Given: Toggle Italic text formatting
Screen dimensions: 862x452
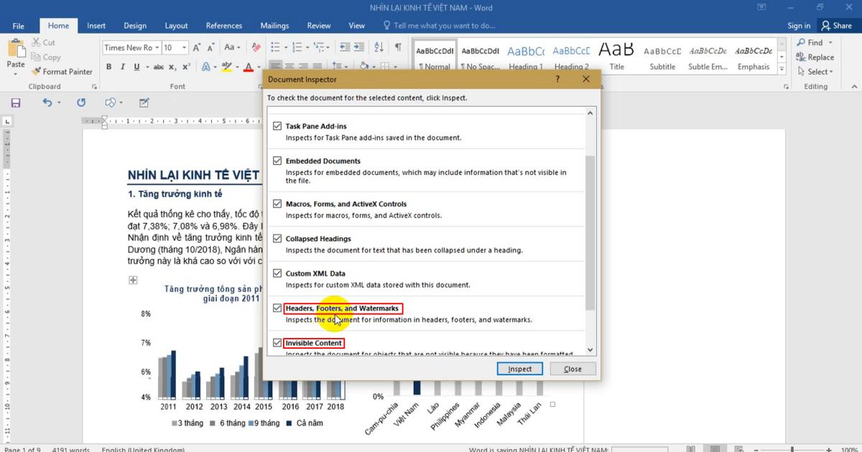Looking at the screenshot, I should pos(123,67).
